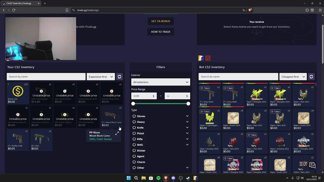Image resolution: width=324 pixels, height=182 pixels.
Task: Select the Agent type filter
Action: click(x=138, y=156)
